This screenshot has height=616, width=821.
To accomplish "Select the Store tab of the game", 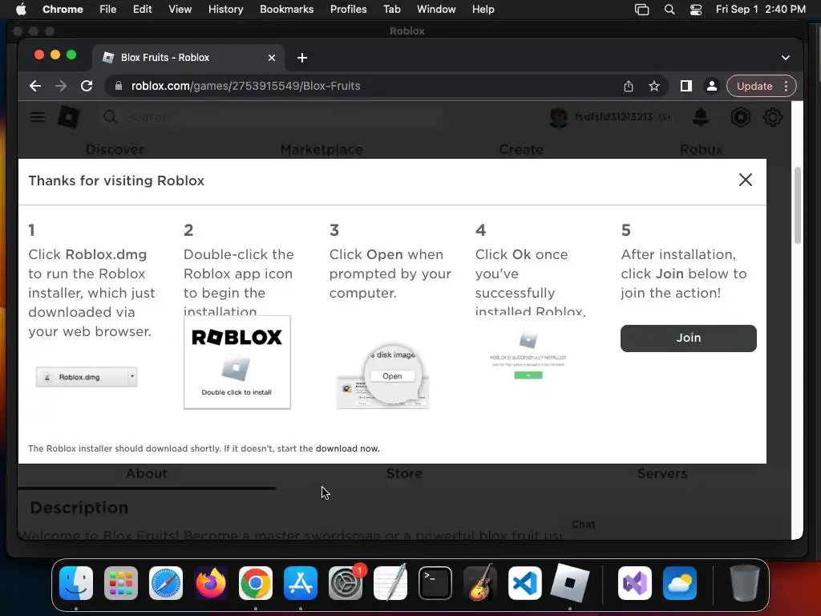I will [404, 473].
